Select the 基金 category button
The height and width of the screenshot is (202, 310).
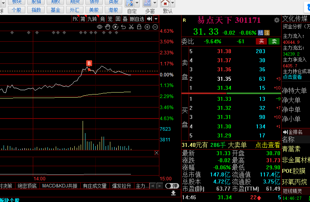pyautogui.click(x=55, y=10)
